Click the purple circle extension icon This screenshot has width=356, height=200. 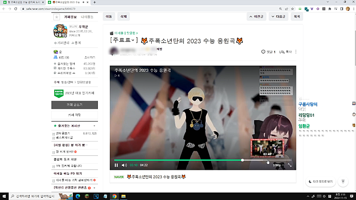pyautogui.click(x=318, y=9)
